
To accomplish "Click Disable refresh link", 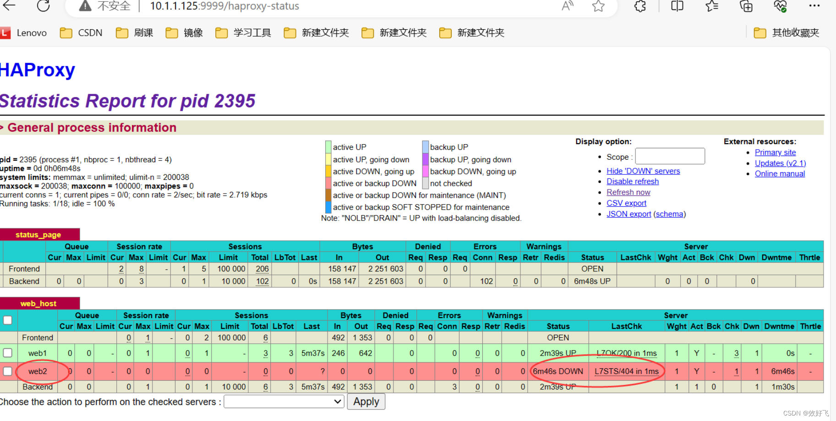I will click(x=633, y=182).
